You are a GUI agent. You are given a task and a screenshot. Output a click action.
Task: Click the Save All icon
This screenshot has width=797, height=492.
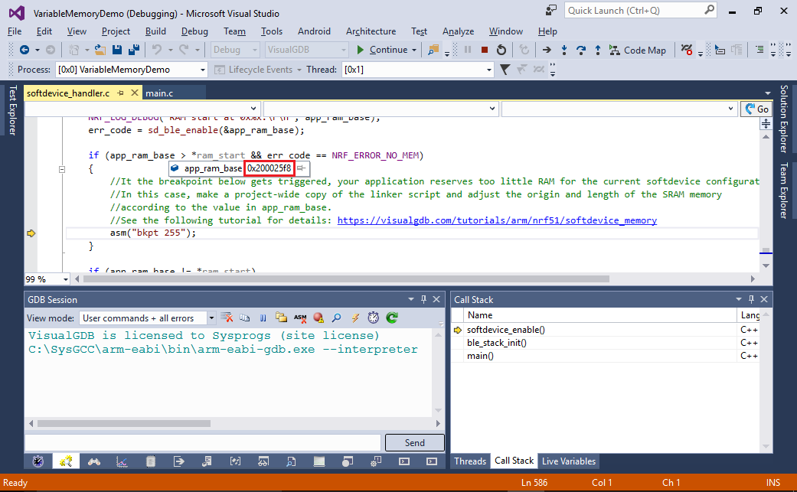(x=134, y=50)
